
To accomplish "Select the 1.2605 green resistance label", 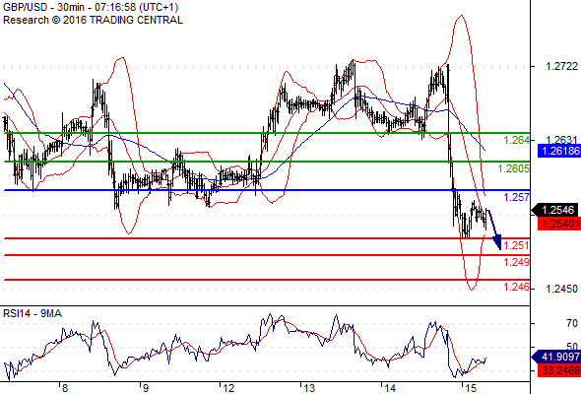I will [513, 169].
